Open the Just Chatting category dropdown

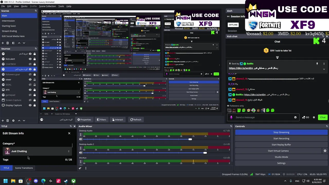[x=37, y=151]
